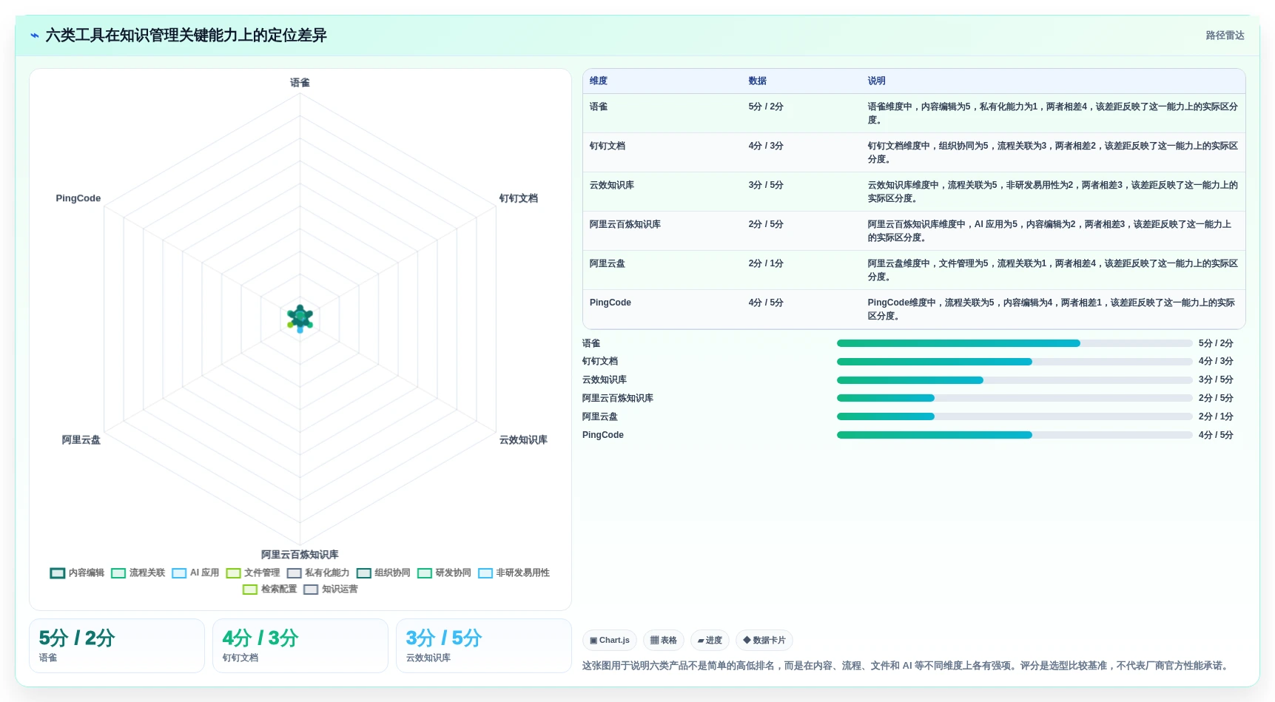Click the 数据卡片 tag
This screenshot has height=702, width=1275.
(764, 641)
